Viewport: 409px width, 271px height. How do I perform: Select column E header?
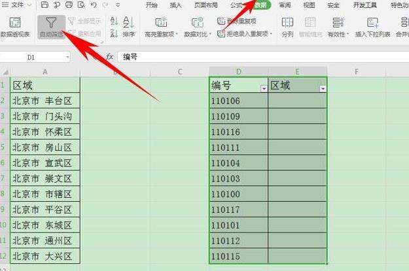pyautogui.click(x=297, y=72)
